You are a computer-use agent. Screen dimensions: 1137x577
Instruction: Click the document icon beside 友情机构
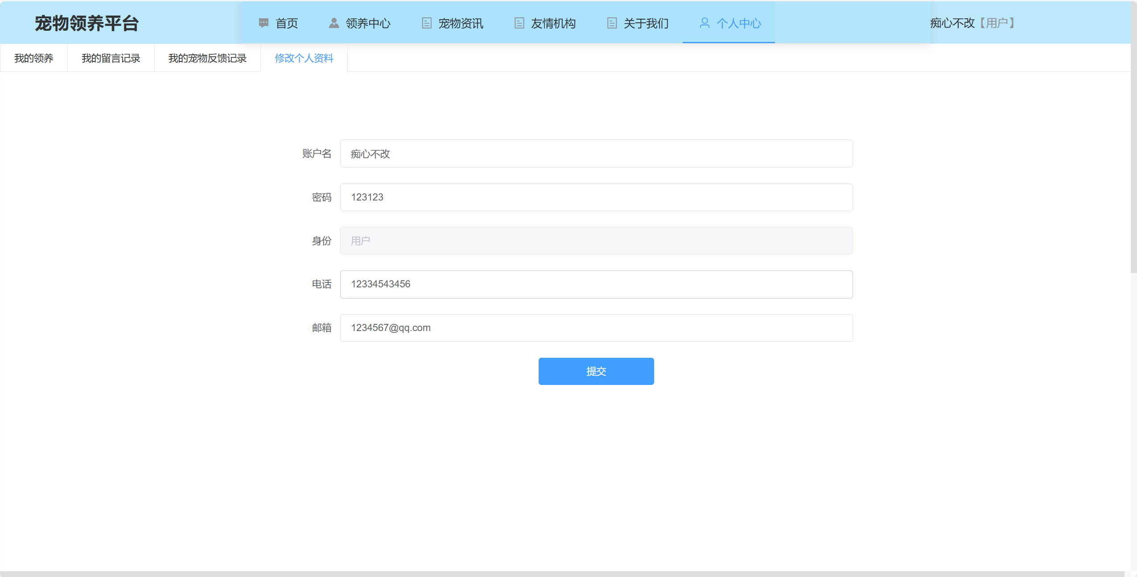519,23
